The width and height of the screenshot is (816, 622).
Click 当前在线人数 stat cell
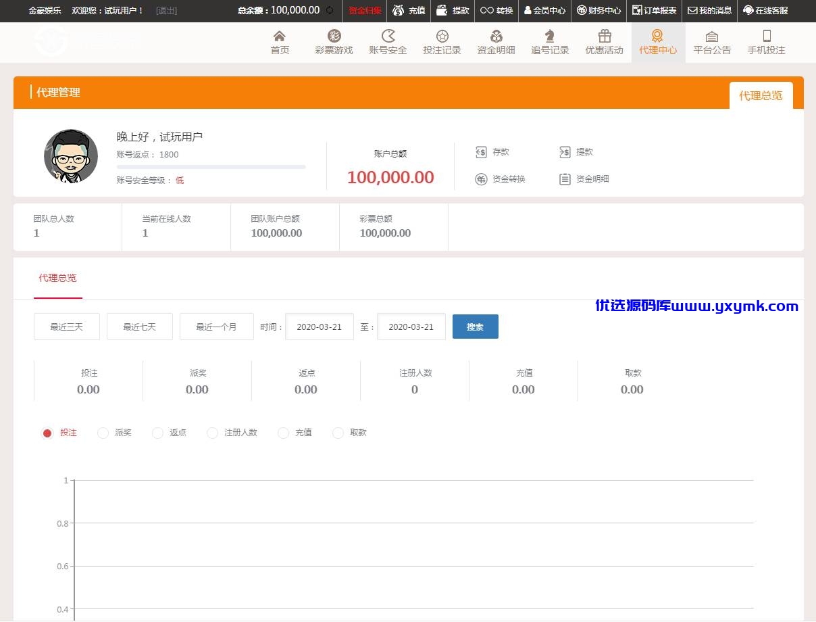point(176,226)
